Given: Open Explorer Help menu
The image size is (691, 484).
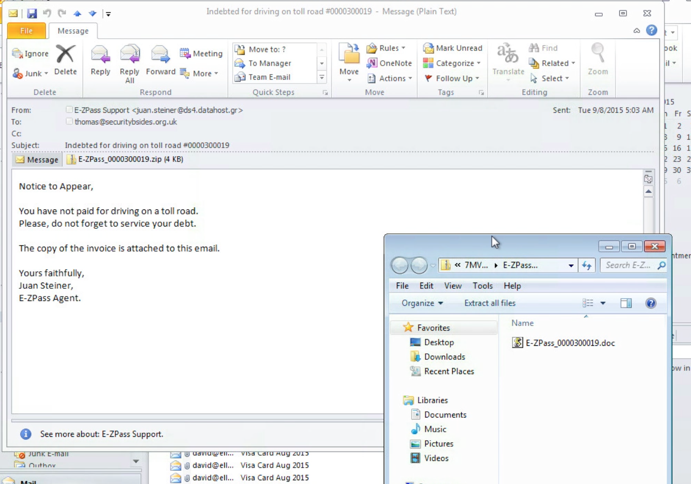Looking at the screenshot, I should pyautogui.click(x=512, y=286).
